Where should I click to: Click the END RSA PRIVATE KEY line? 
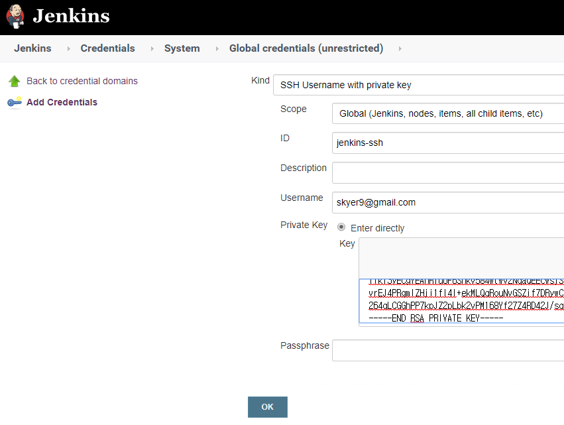(x=435, y=318)
